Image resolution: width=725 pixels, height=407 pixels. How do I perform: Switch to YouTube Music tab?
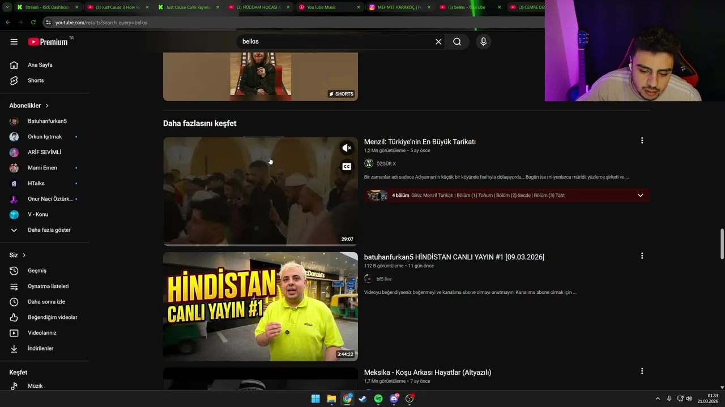(x=329, y=7)
